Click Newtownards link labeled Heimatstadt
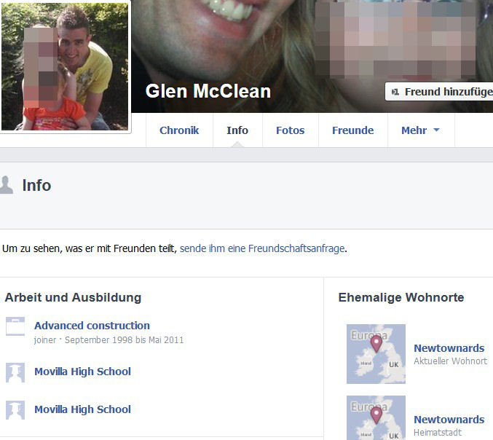The height and width of the screenshot is (440, 493). pyautogui.click(x=449, y=420)
